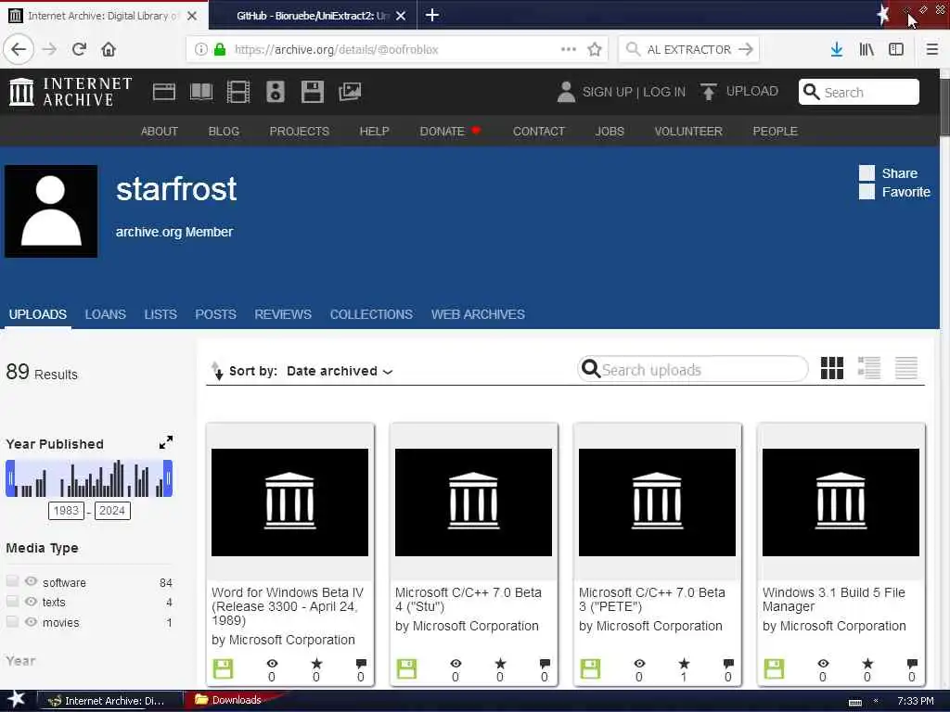This screenshot has width=950, height=712.
Task: Click the 1983 start year field
Action: point(66,511)
